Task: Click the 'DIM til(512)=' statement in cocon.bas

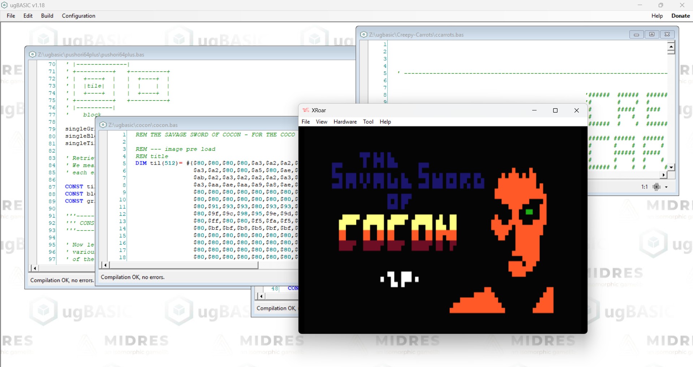Action: click(159, 163)
